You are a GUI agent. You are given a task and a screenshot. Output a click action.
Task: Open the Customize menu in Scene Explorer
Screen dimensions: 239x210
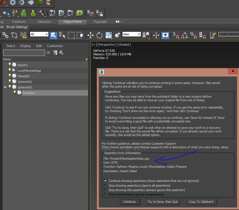(x=55, y=46)
